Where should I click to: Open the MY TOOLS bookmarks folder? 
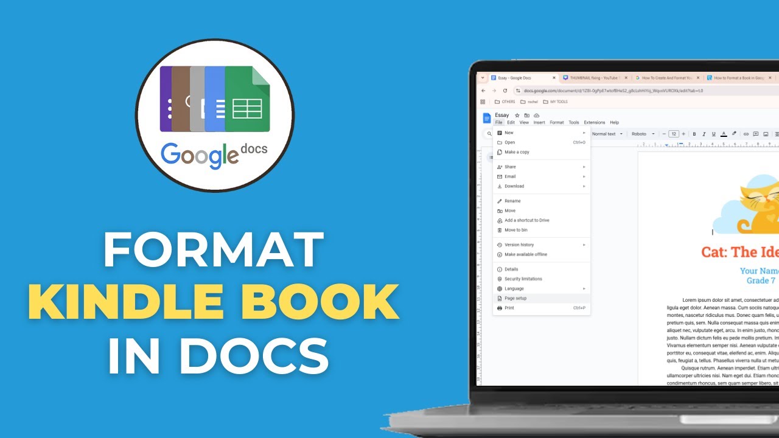(x=554, y=102)
